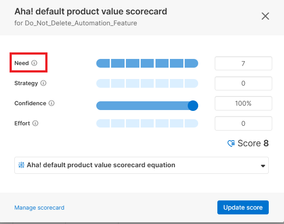Select the first segment of the Effort bar

tap(103, 123)
